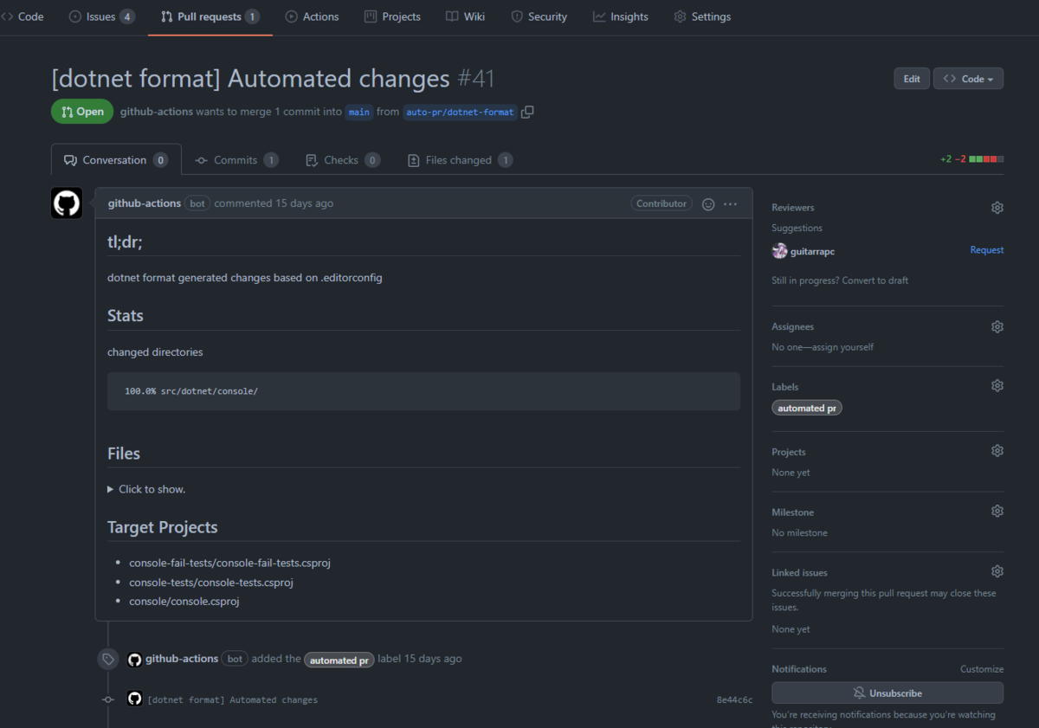Click the automated pr label in the sidebar
This screenshot has height=728, width=1039.
click(x=807, y=408)
